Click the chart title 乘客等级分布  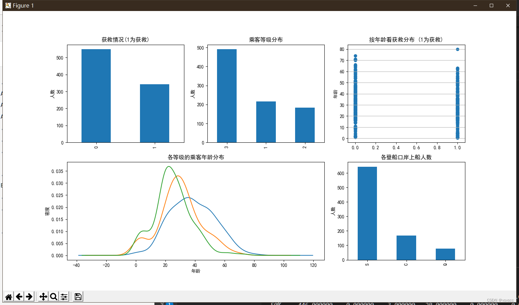(266, 40)
